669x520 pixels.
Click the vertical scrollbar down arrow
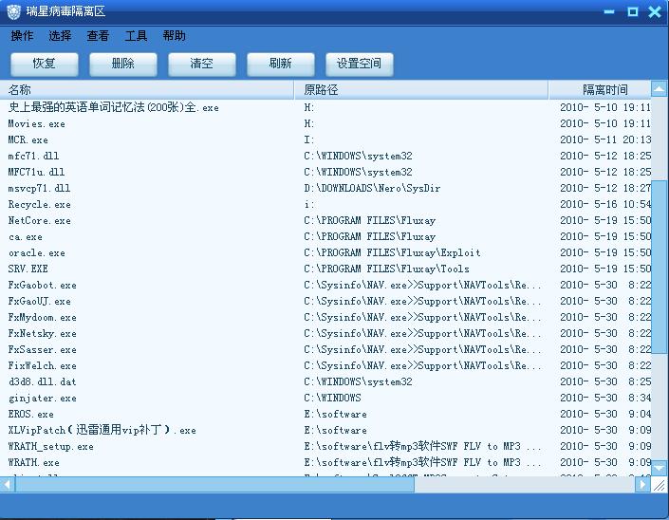coord(660,468)
